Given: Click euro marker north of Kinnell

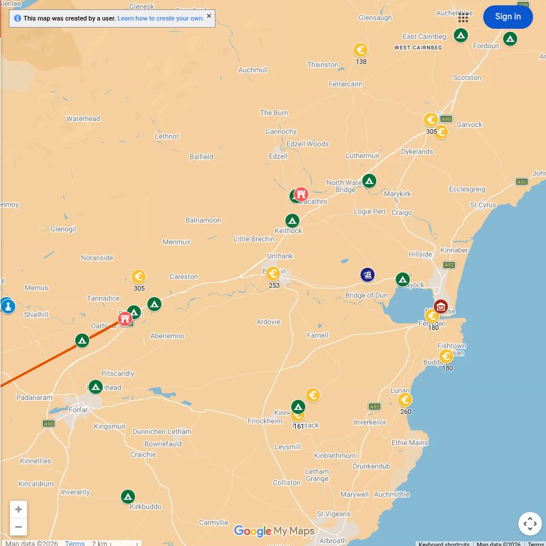Looking at the screenshot, I should coord(313,395).
